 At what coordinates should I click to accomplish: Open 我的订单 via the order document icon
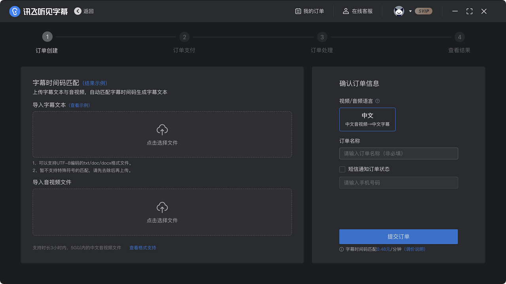(x=297, y=11)
